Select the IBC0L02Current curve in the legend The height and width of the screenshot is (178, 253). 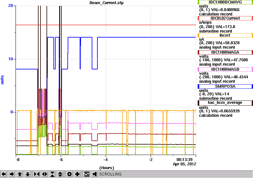coord(225,18)
